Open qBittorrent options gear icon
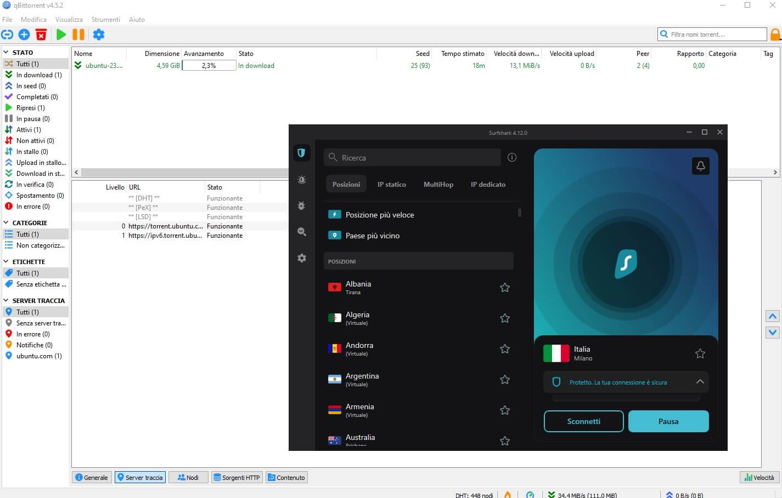 click(x=99, y=35)
